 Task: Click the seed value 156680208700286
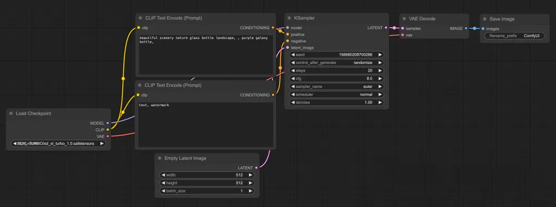pos(356,55)
